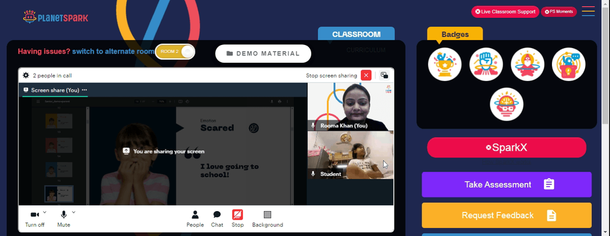610x236 pixels.
Task: Select the speaker podium badge
Action: (569, 64)
